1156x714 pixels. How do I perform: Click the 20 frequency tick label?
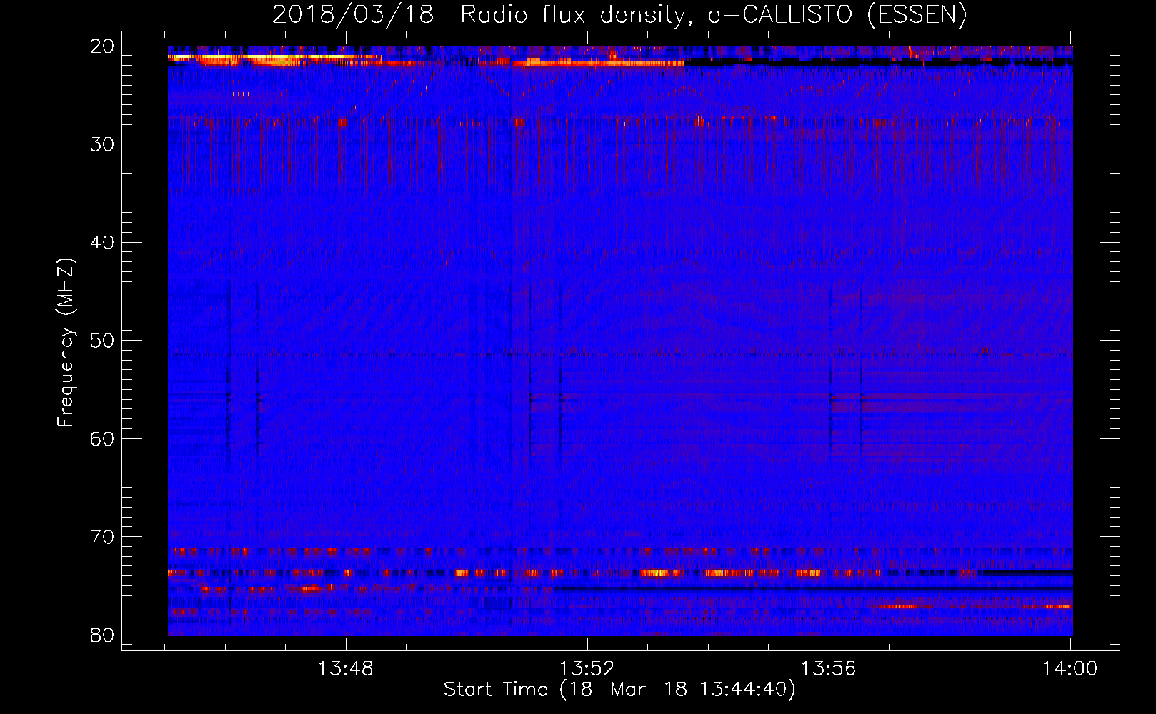tap(103, 46)
